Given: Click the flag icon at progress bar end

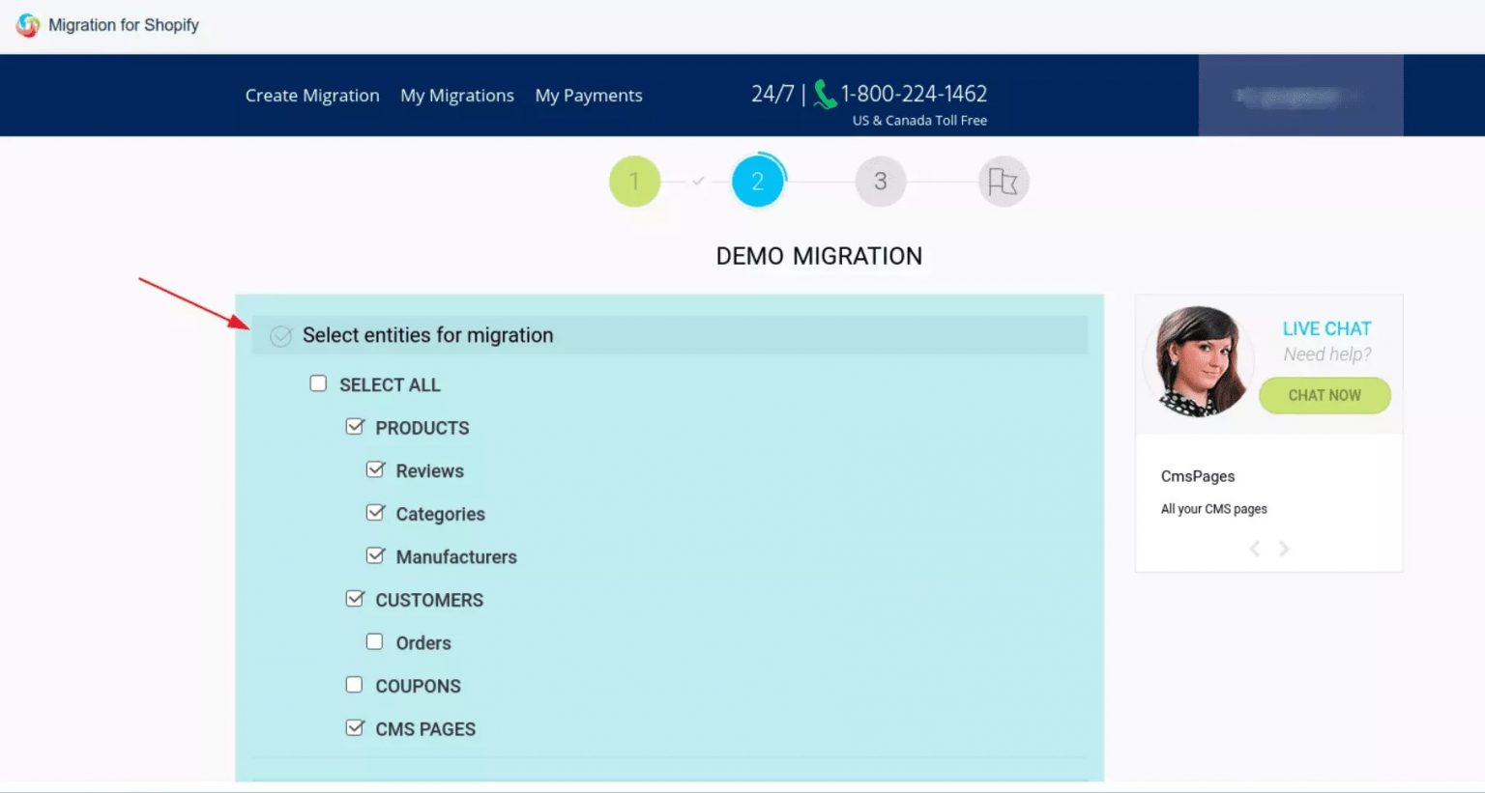Looking at the screenshot, I should (1003, 181).
